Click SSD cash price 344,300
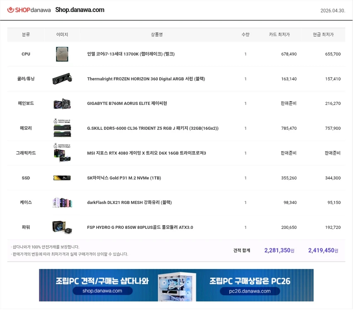The height and width of the screenshot is (311, 353). (333, 178)
